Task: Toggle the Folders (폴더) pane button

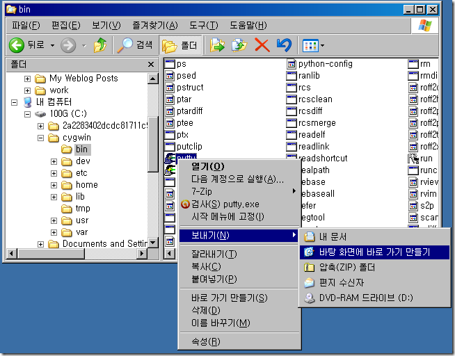Action: click(x=180, y=45)
